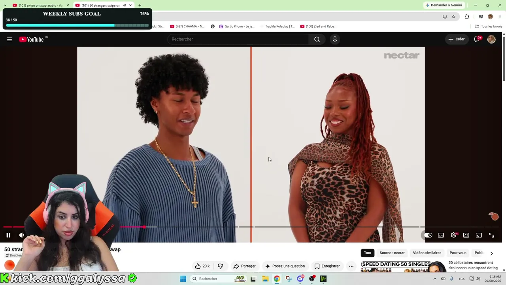
Task: Click the Windows taskbar Rechercher search box
Action: [219, 279]
